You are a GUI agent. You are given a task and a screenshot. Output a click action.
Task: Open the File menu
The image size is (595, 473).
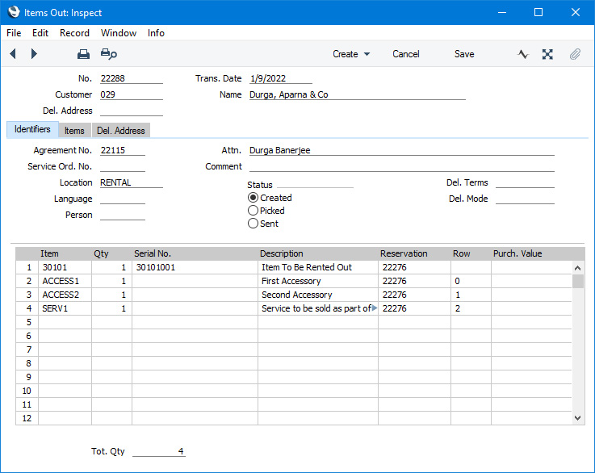coord(14,33)
